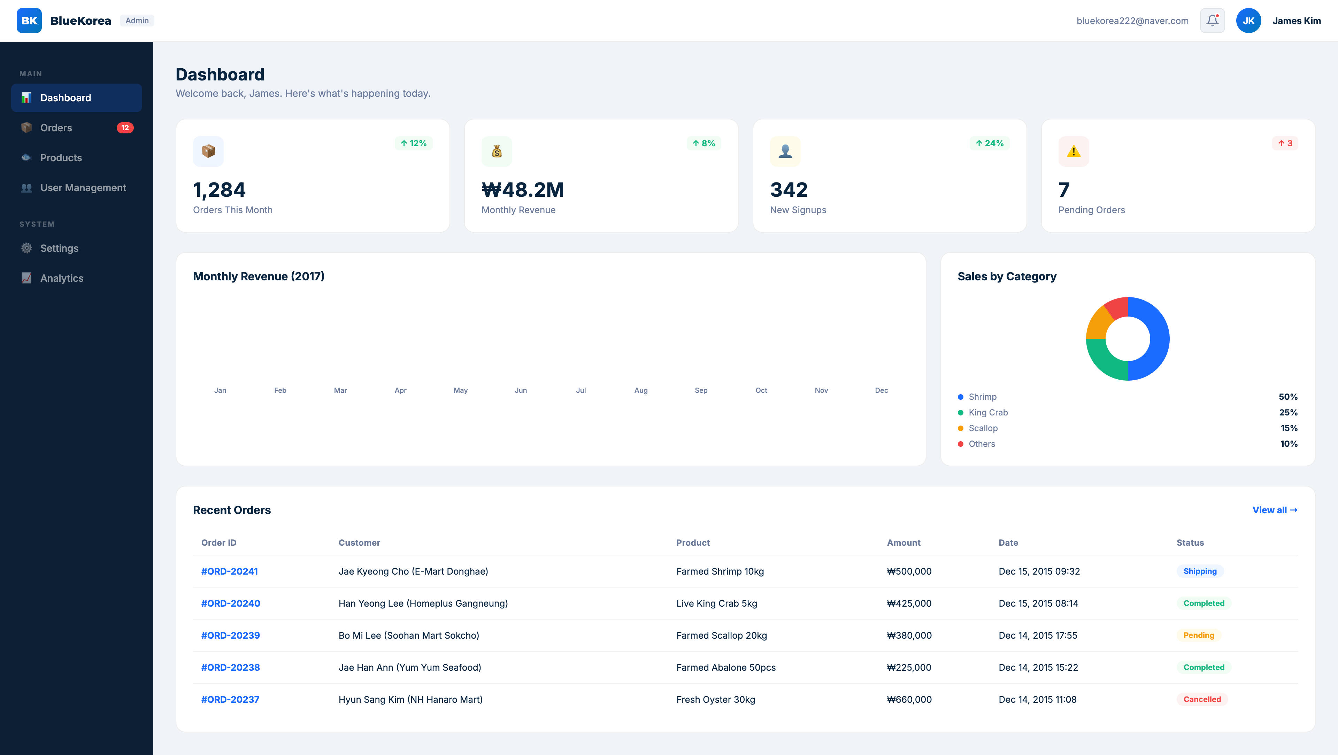Click the green King Crab legend dot

coord(960,412)
